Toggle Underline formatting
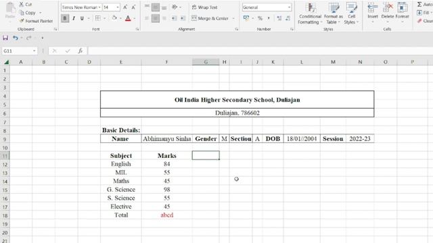Viewport: 433px width, 243px height. [82, 18]
